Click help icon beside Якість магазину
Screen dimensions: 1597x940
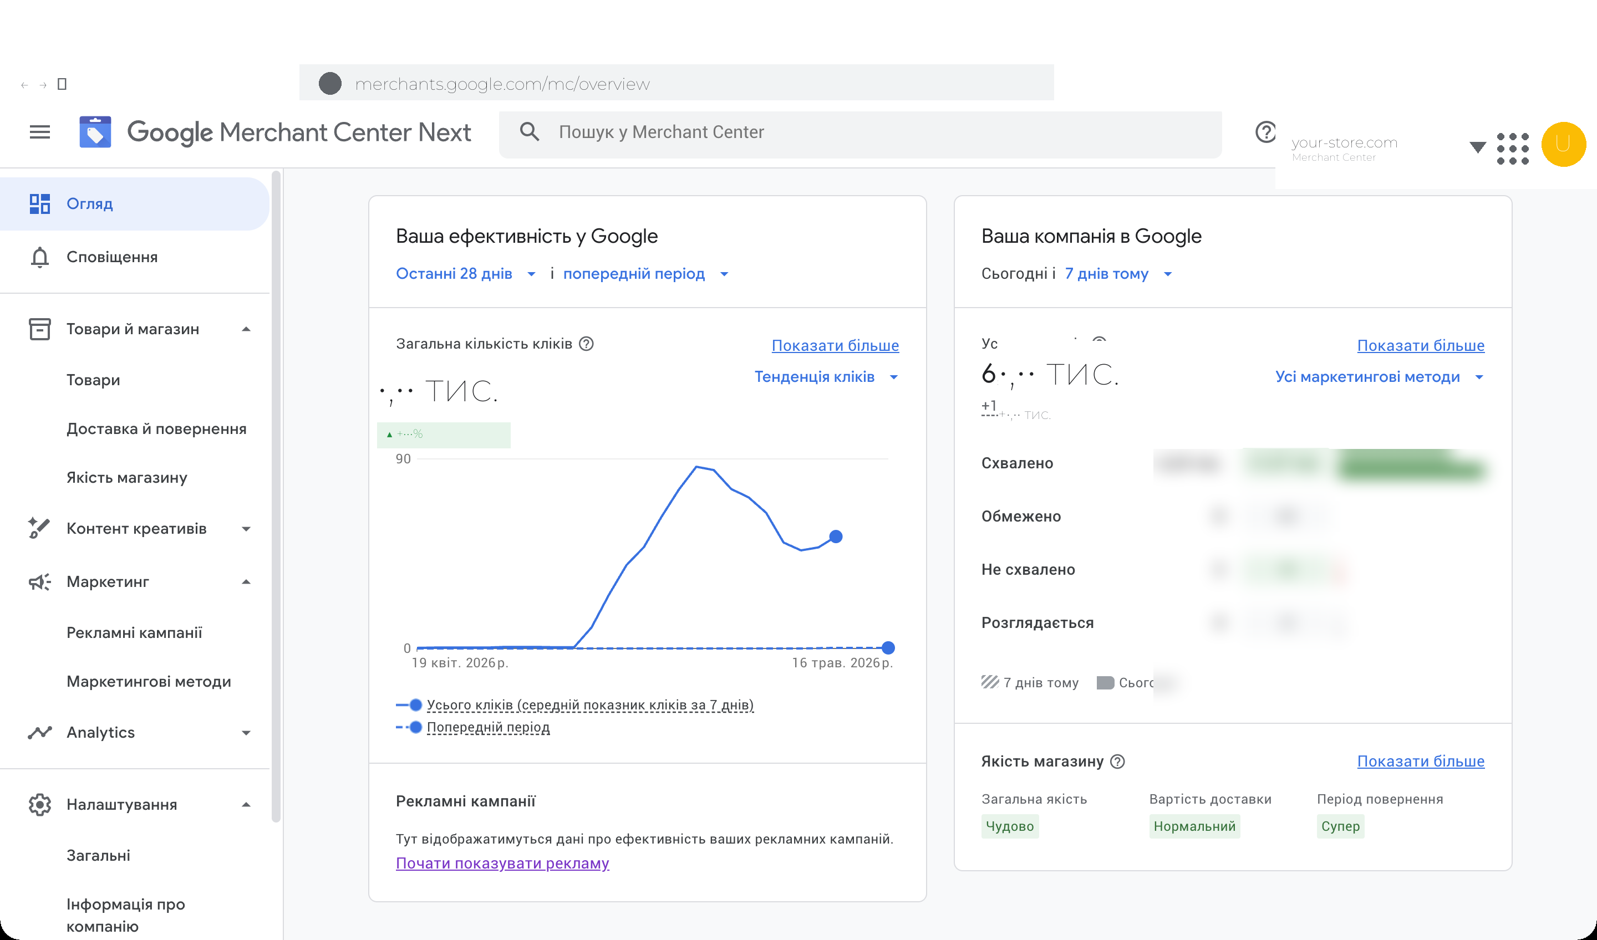click(x=1118, y=762)
